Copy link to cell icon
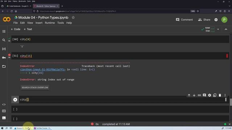 199,95
